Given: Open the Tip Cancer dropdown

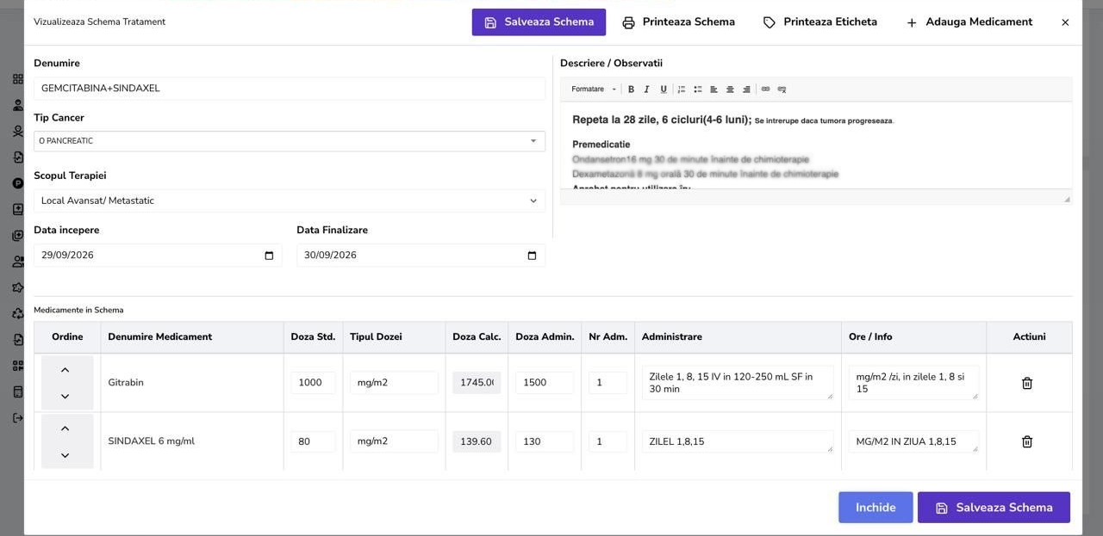Looking at the screenshot, I should 290,141.
